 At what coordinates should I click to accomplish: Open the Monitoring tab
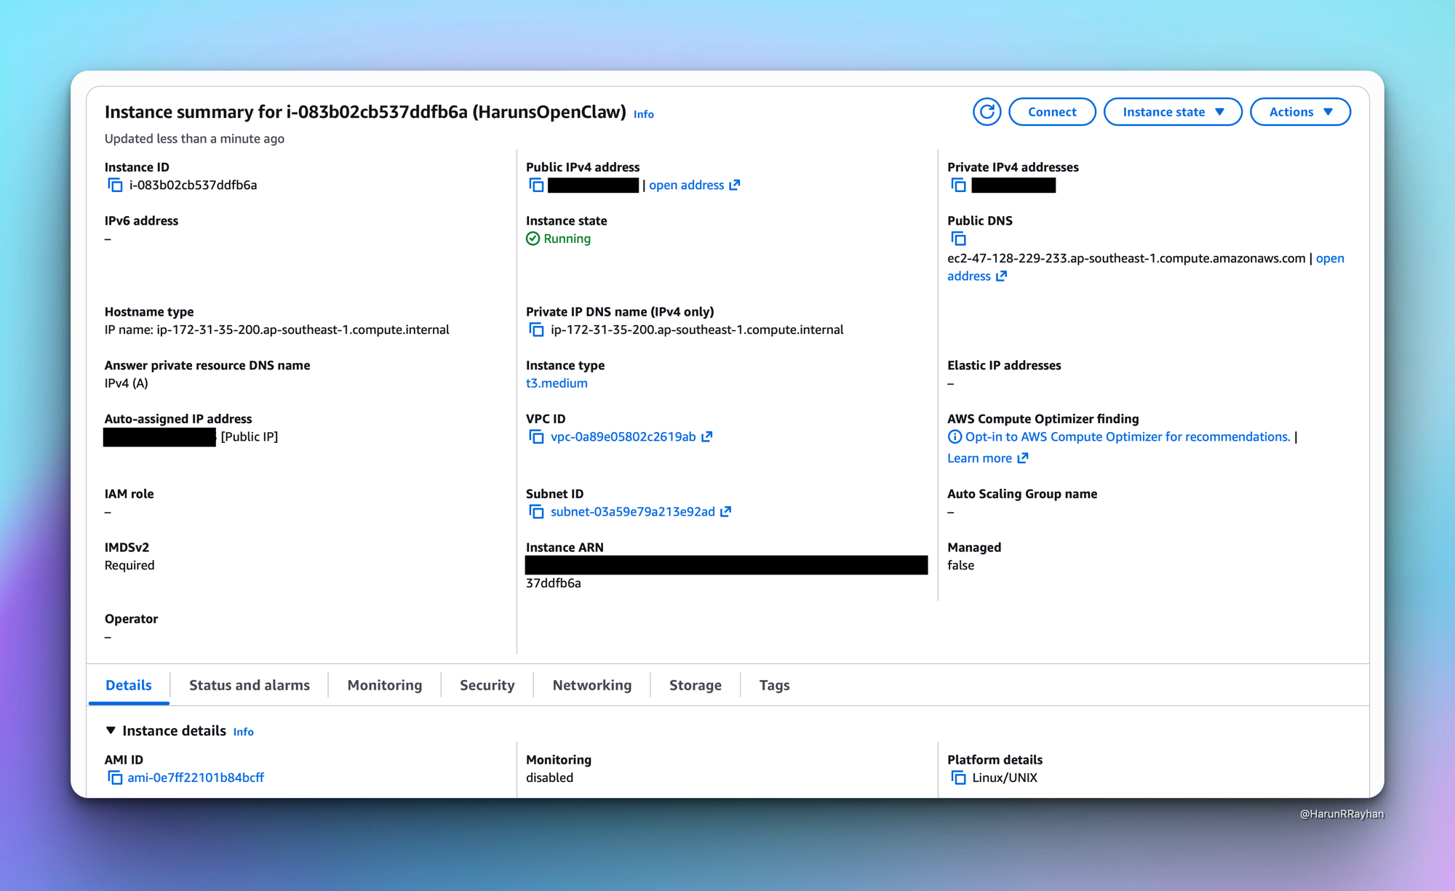click(385, 685)
